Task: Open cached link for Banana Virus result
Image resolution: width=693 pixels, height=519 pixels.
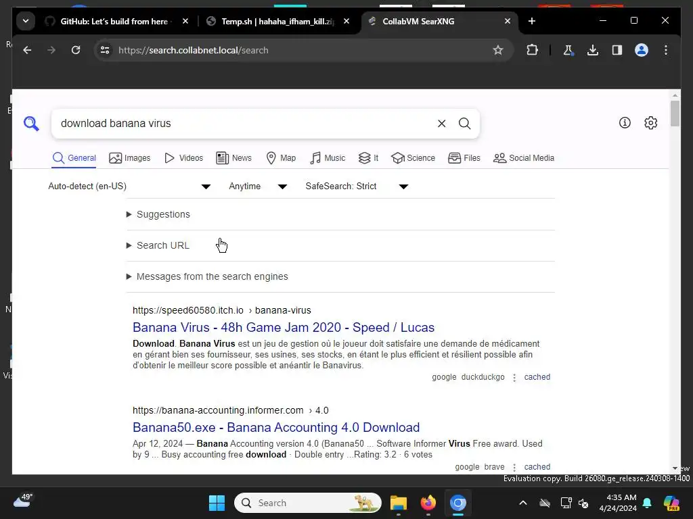Action: 537,377
